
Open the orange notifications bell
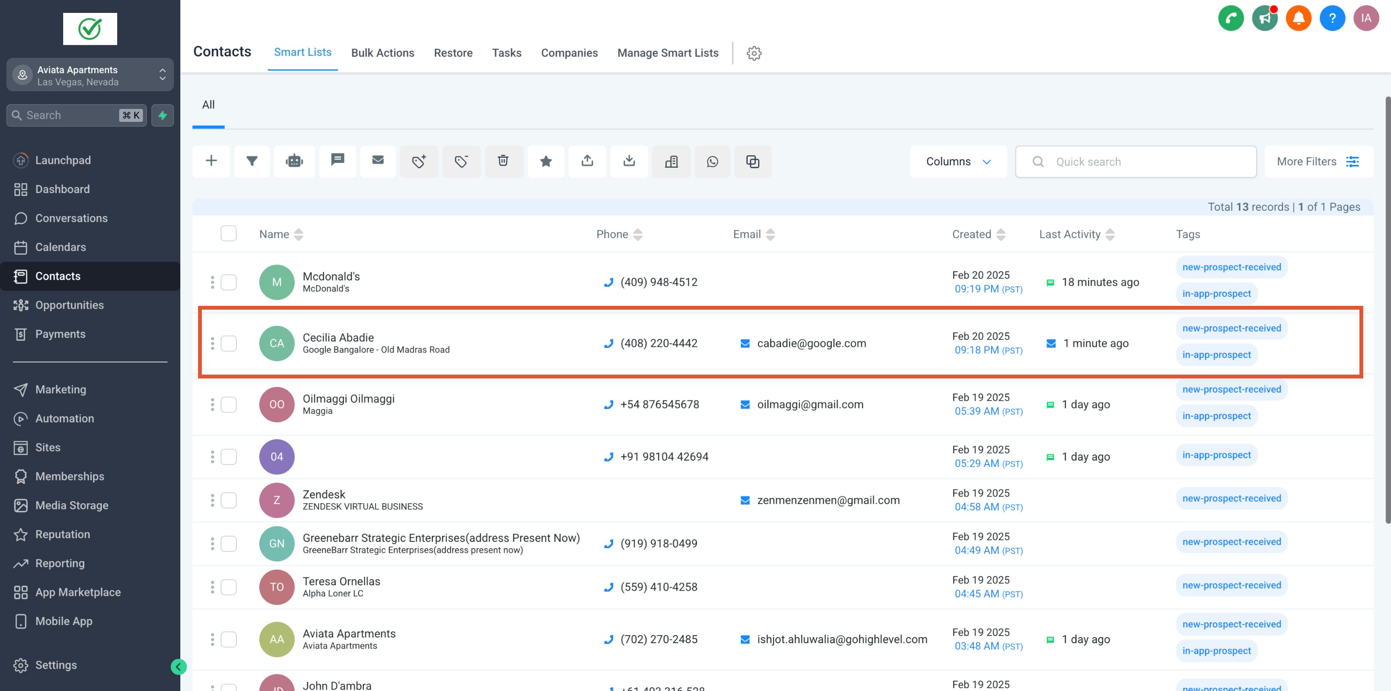click(x=1299, y=18)
